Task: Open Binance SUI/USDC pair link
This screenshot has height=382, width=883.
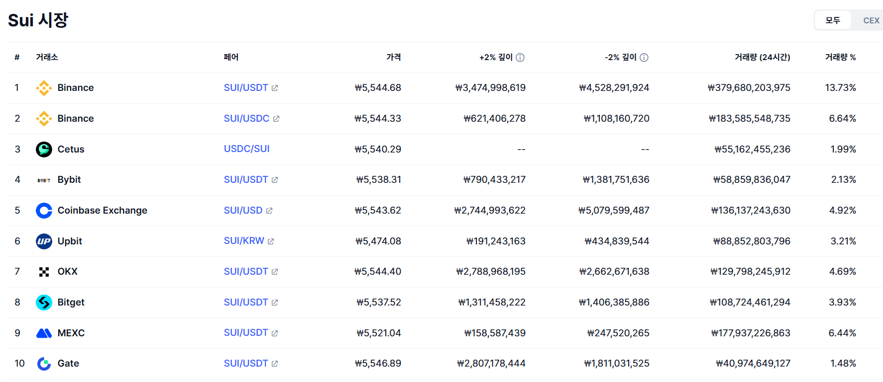Action: (246, 118)
